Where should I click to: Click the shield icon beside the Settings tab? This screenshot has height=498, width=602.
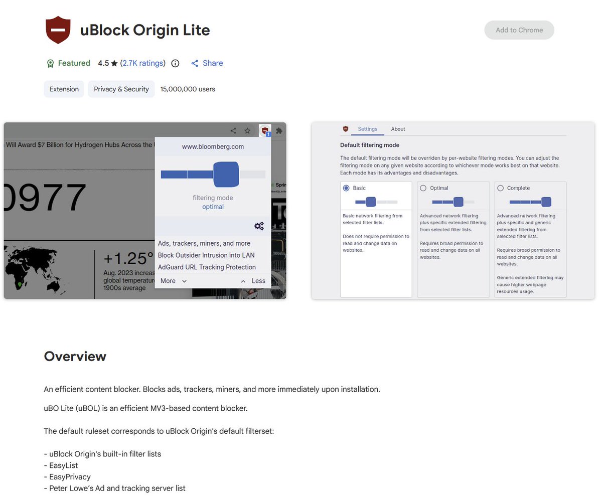tap(345, 129)
